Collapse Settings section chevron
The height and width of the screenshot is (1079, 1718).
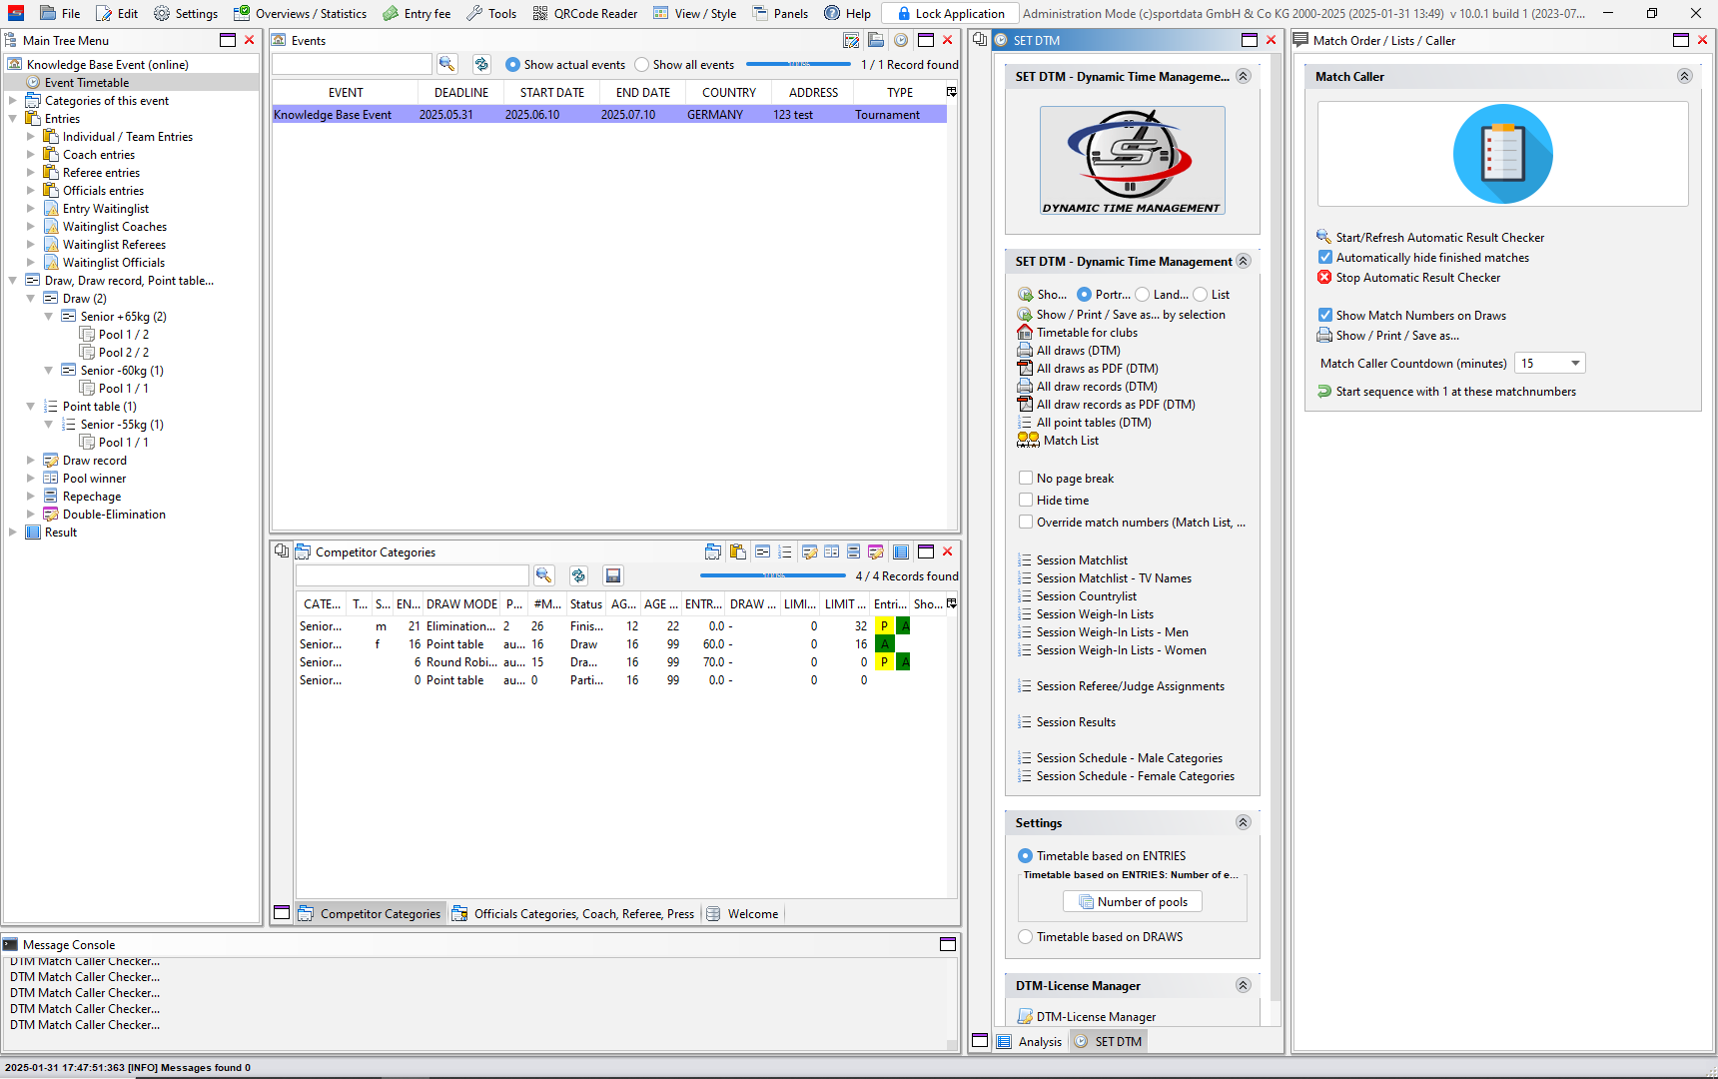click(x=1244, y=822)
